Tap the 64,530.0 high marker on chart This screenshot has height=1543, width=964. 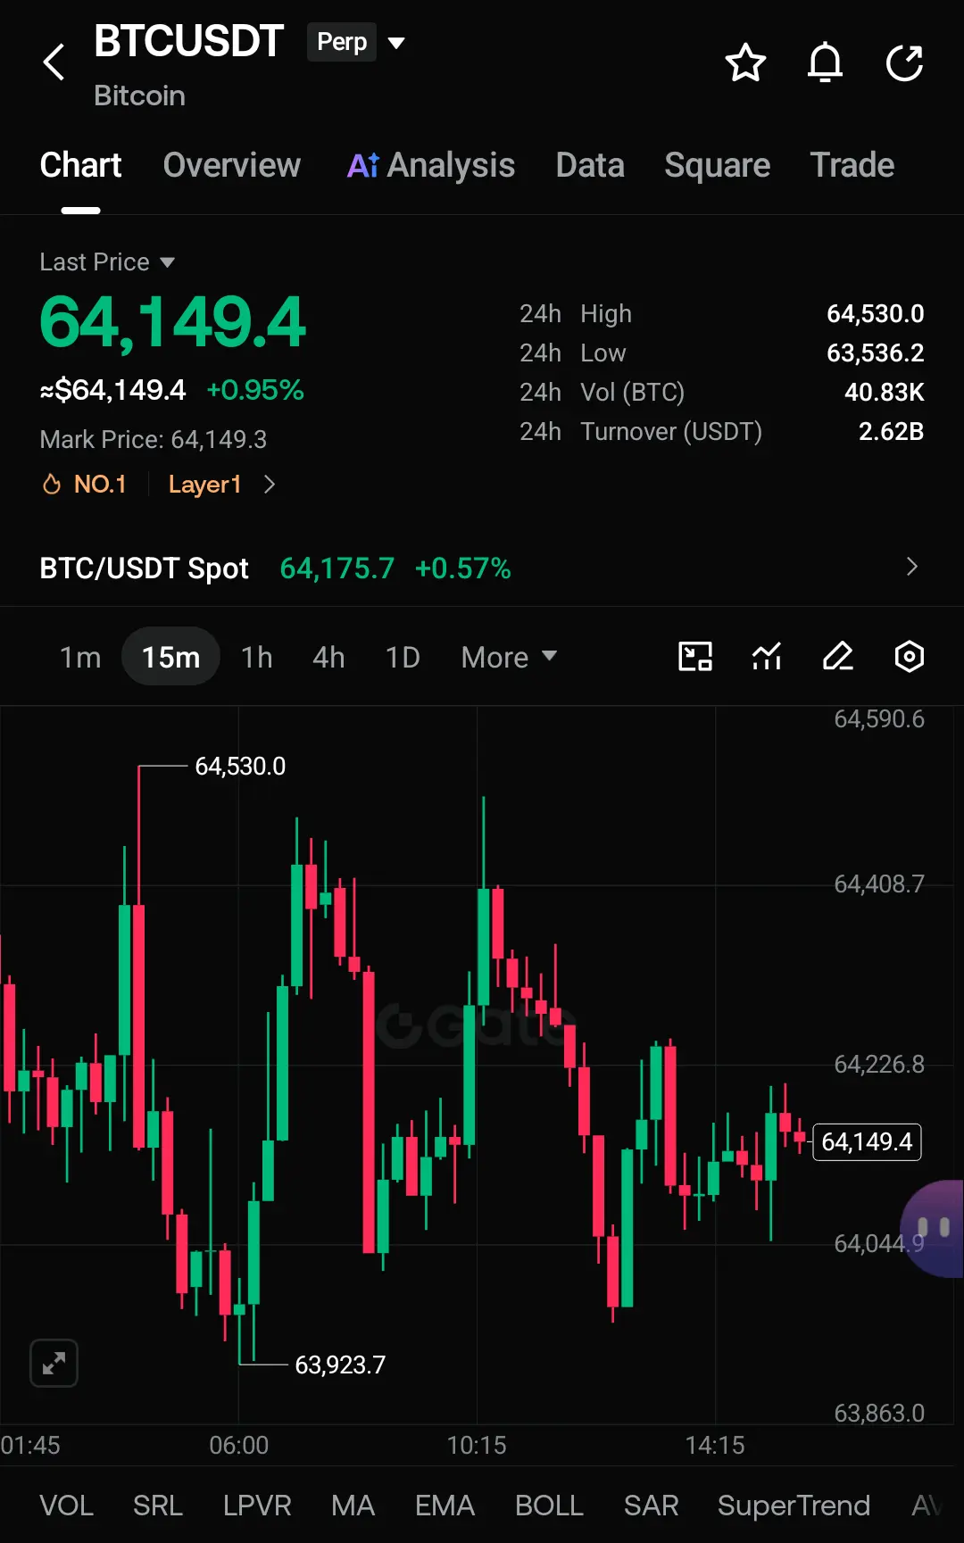coord(240,766)
